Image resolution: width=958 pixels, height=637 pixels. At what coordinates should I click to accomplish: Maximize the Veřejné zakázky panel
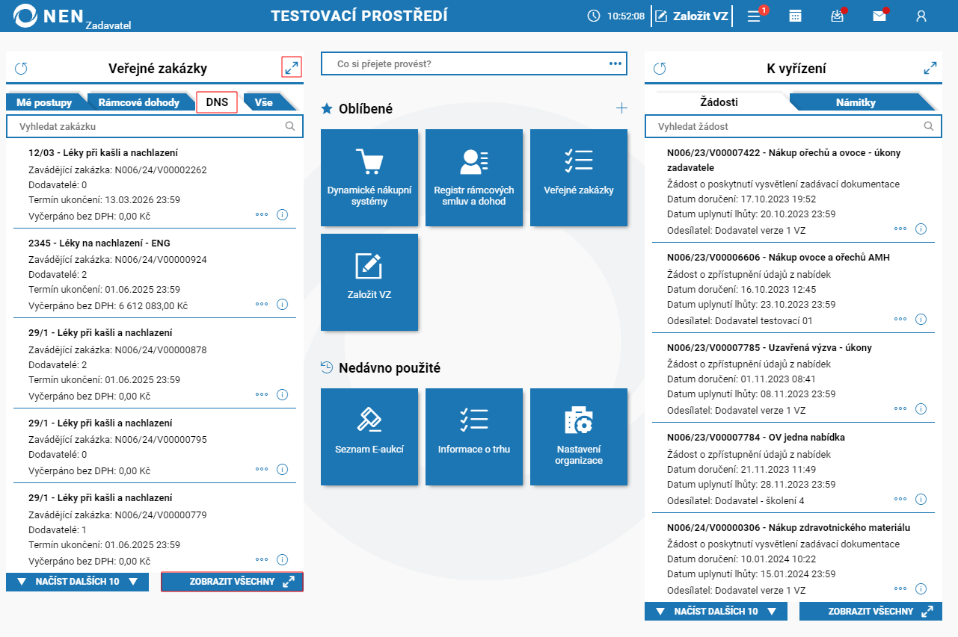tap(292, 68)
